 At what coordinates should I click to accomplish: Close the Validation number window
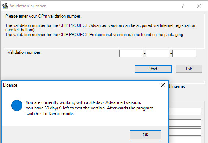[x=199, y=6]
